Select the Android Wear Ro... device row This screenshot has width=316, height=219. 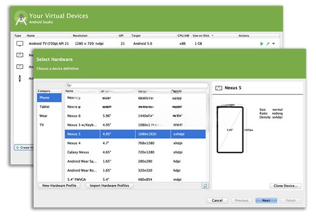135,170
